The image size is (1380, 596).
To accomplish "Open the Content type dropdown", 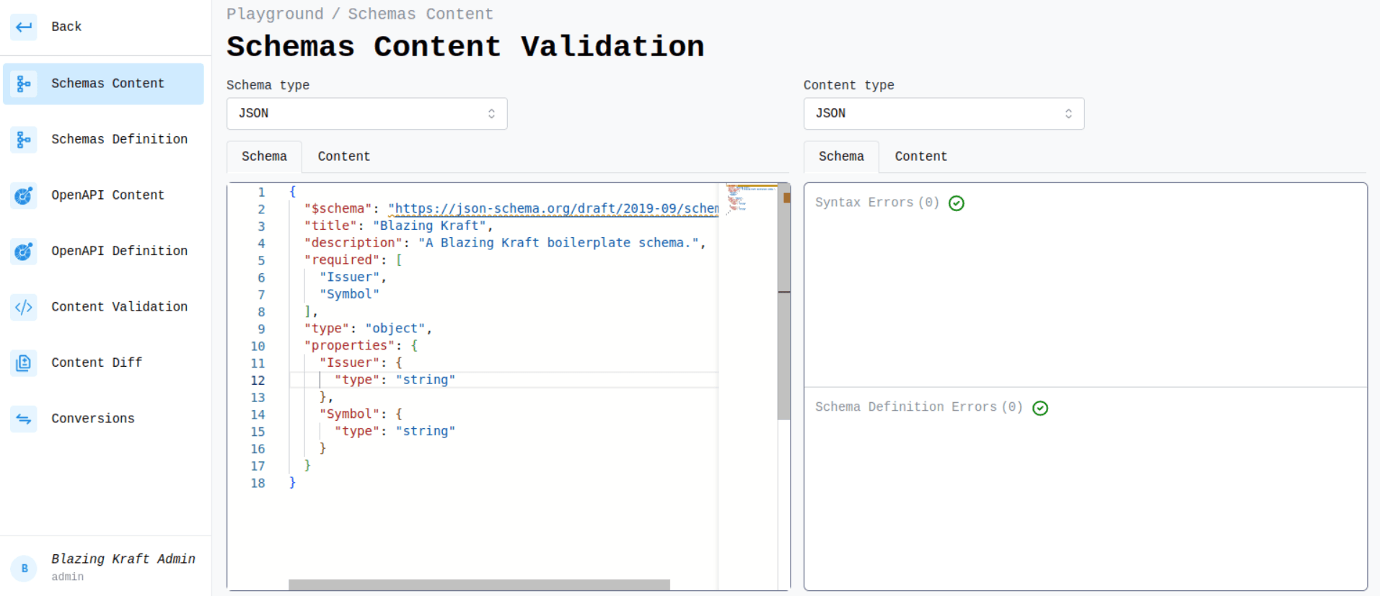I will click(x=944, y=114).
